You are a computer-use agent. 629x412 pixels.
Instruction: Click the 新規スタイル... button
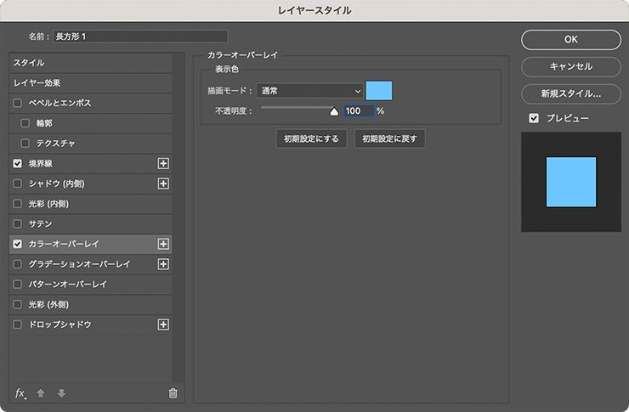click(571, 93)
